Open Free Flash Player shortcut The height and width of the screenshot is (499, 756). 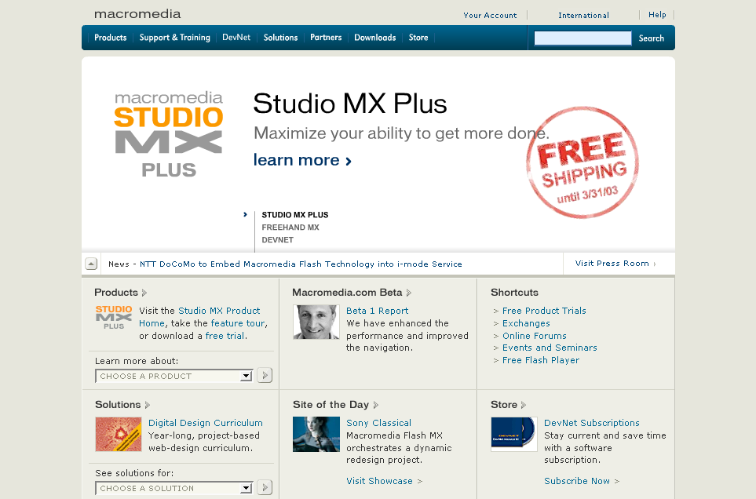pyautogui.click(x=540, y=360)
